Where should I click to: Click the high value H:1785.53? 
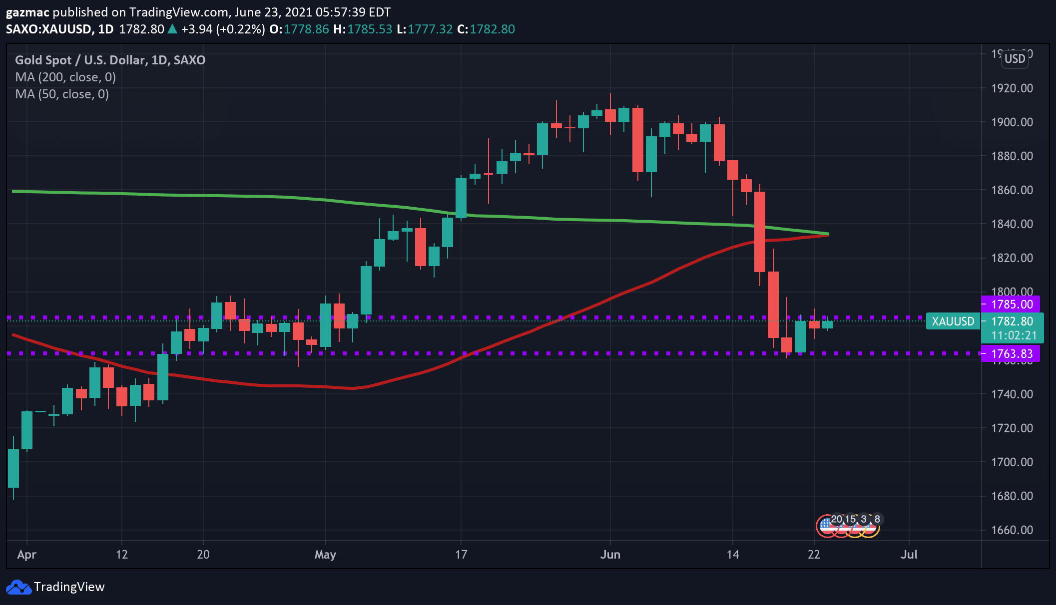(363, 29)
